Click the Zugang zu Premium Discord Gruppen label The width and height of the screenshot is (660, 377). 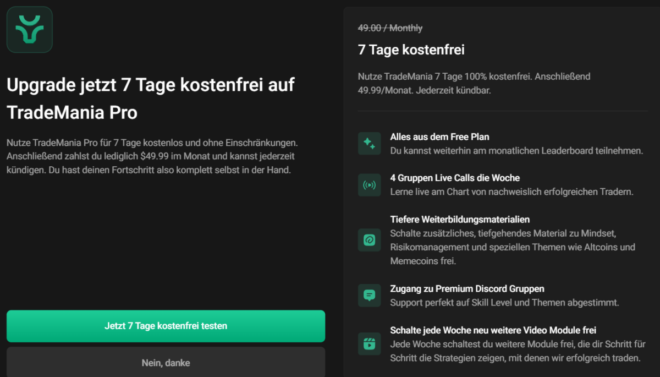tap(467, 288)
